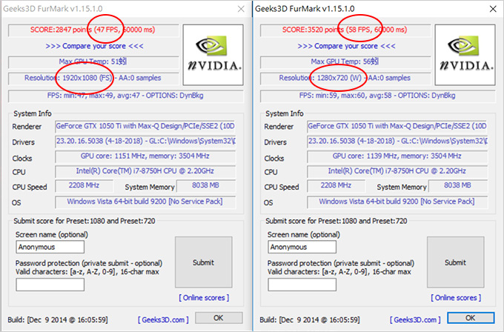Click the 'GPU core: 1151 MHz' clocks field
This screenshot has height=332, width=504.
pyautogui.click(x=145, y=156)
